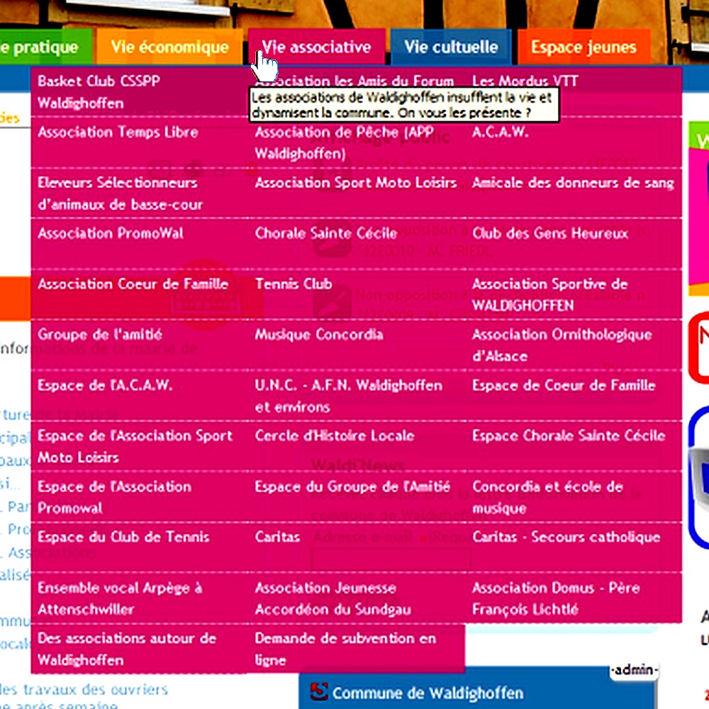Open Association Domus - Père François Lichtlé
The image size is (709, 709).
(x=556, y=598)
